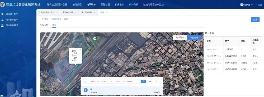Click the 工地 时代金融中心 popup text
Viewport: 264px width, 97px height.
(x=74, y=55)
